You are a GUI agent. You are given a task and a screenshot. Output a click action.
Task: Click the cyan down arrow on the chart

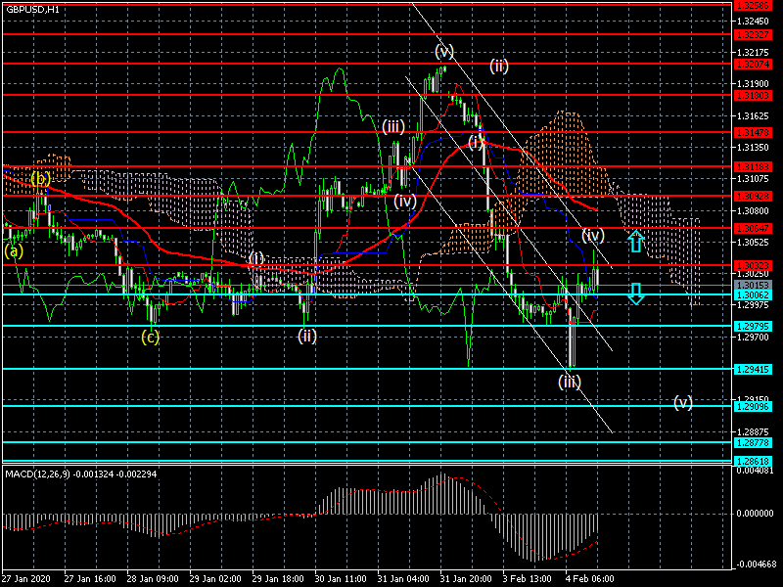pos(635,293)
